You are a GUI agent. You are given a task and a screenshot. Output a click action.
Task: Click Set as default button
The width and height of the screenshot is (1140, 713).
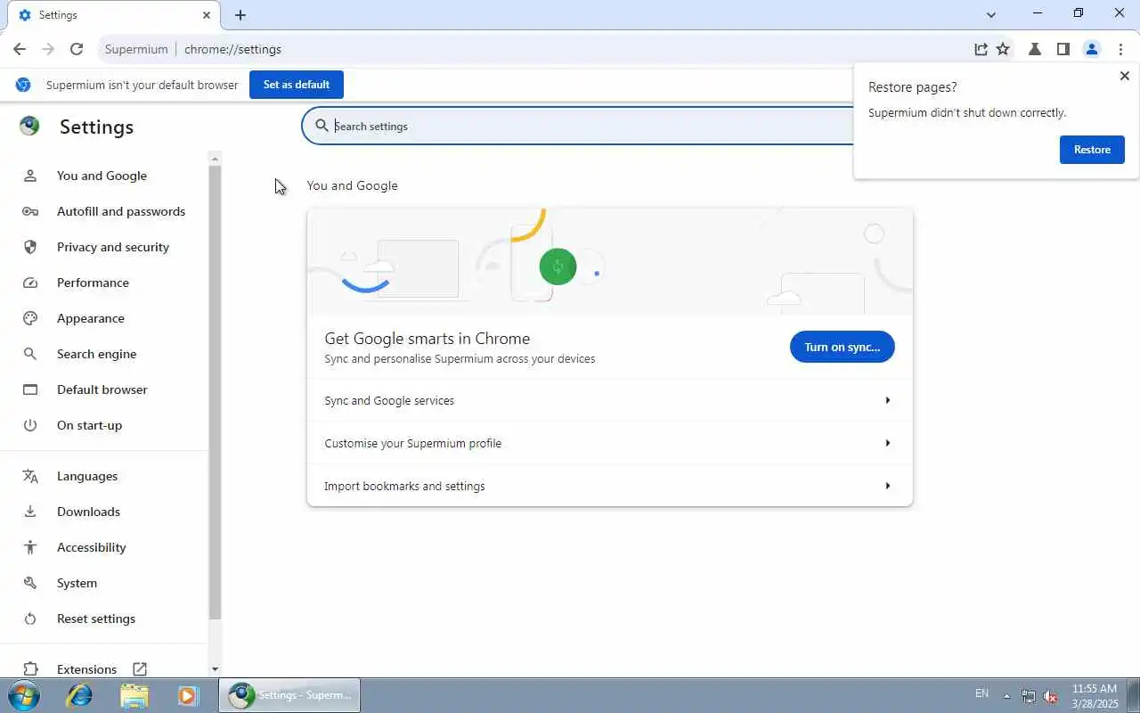pos(297,85)
